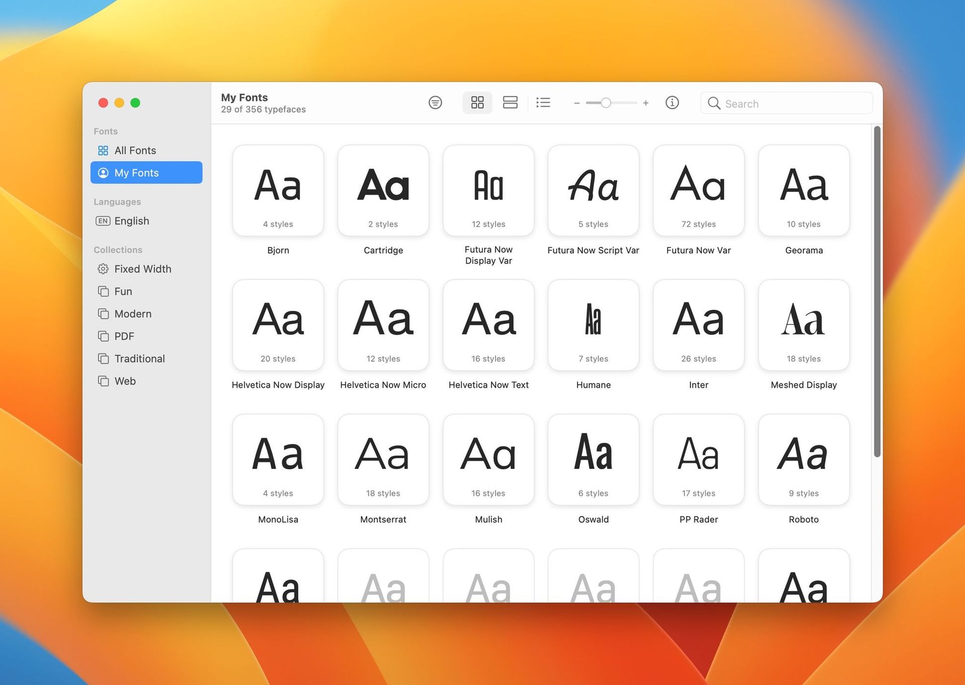The image size is (965, 685).
Task: Select Futura Now Var thumbnail
Action: coord(699,191)
